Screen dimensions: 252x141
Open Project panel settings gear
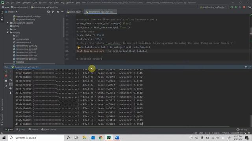pyautogui.click(x=58, y=12)
